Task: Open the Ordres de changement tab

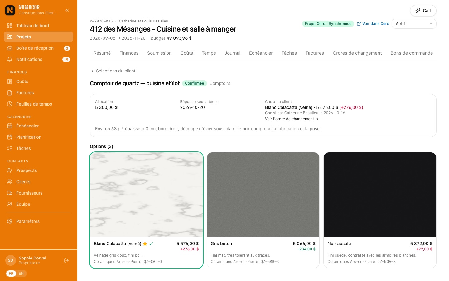Action: coord(357,53)
